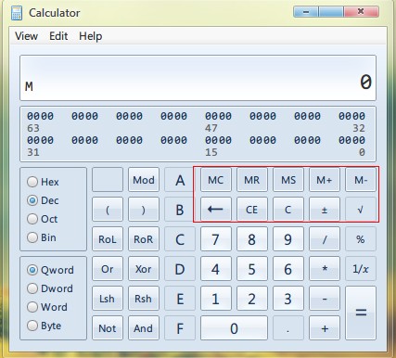The width and height of the screenshot is (396, 358).
Task: Click the number 5 key
Action: click(252, 269)
